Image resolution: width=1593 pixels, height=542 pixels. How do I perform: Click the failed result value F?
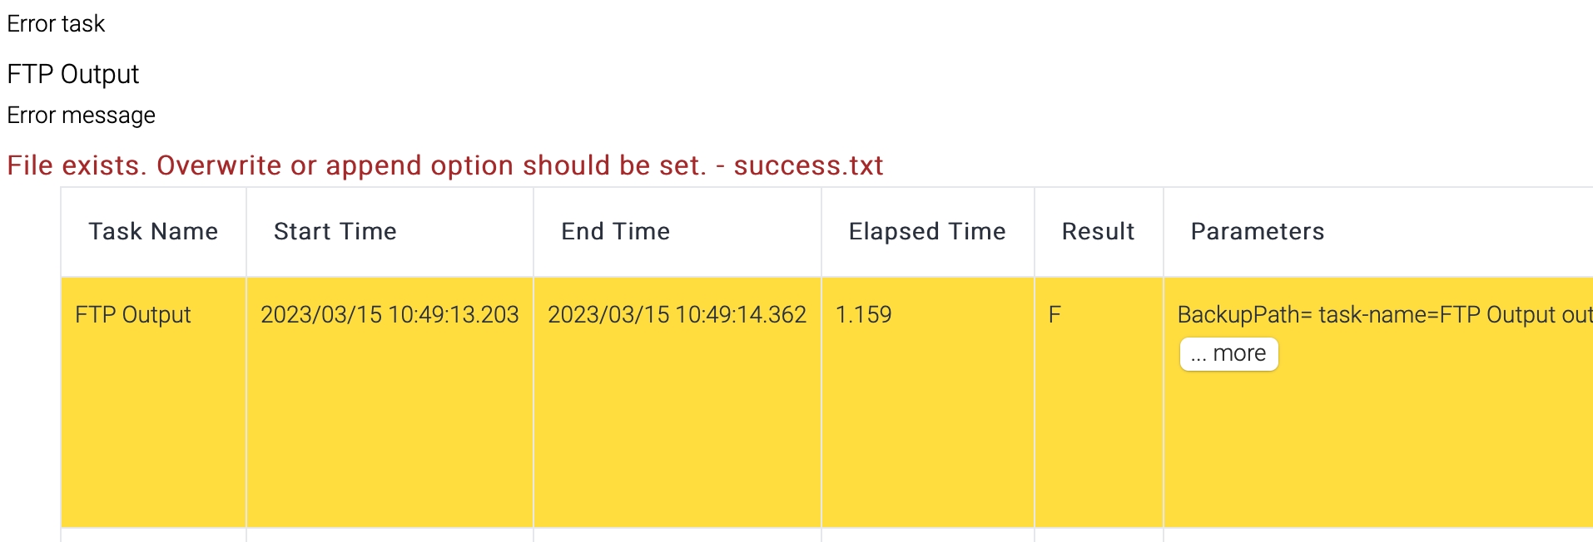[x=1055, y=315]
